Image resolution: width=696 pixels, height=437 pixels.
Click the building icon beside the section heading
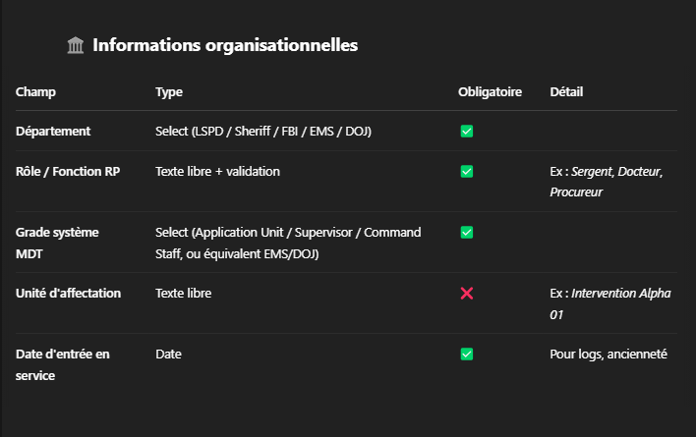(x=76, y=45)
